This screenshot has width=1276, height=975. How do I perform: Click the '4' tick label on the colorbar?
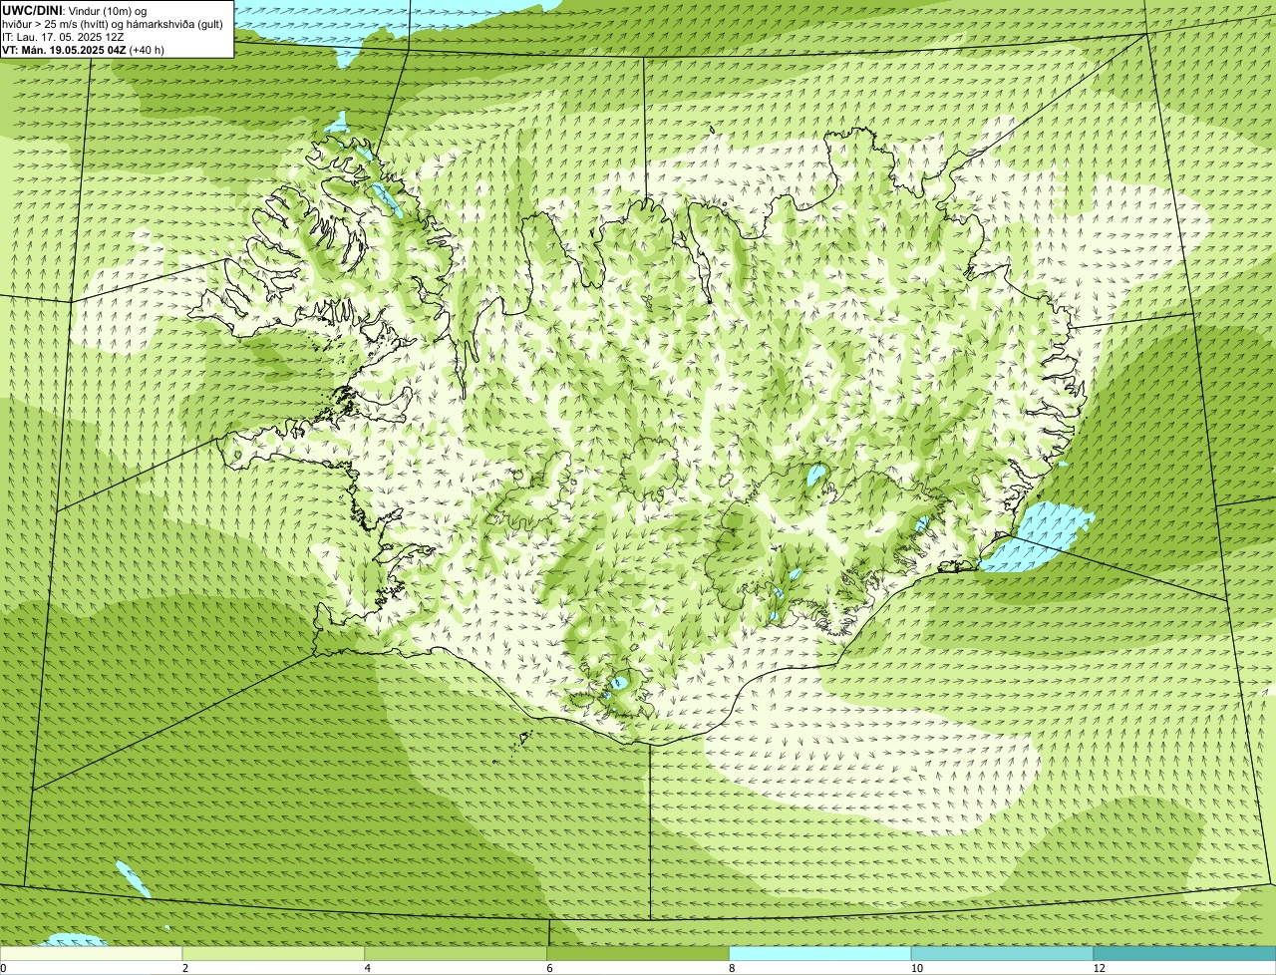[368, 968]
